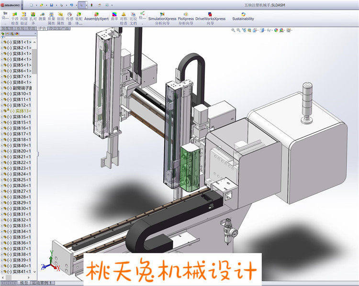Launch SimulationXpress analysis wizard
This screenshot has width=359, height=286.
click(x=162, y=18)
